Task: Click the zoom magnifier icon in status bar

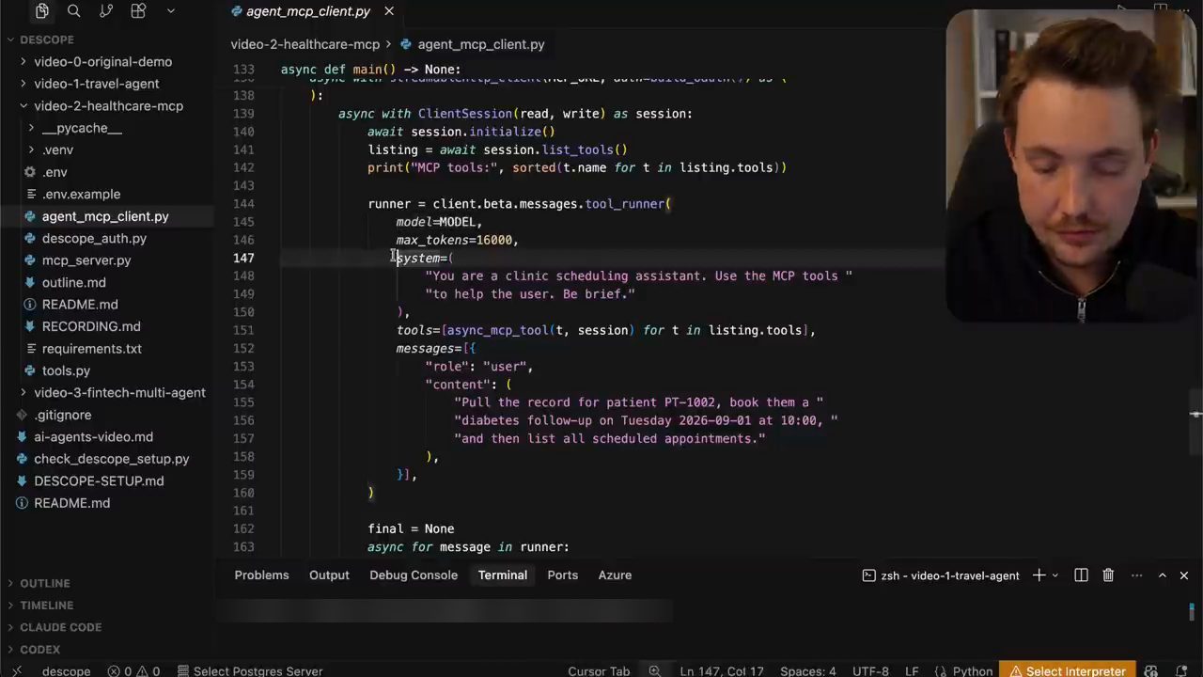Action: pyautogui.click(x=656, y=670)
